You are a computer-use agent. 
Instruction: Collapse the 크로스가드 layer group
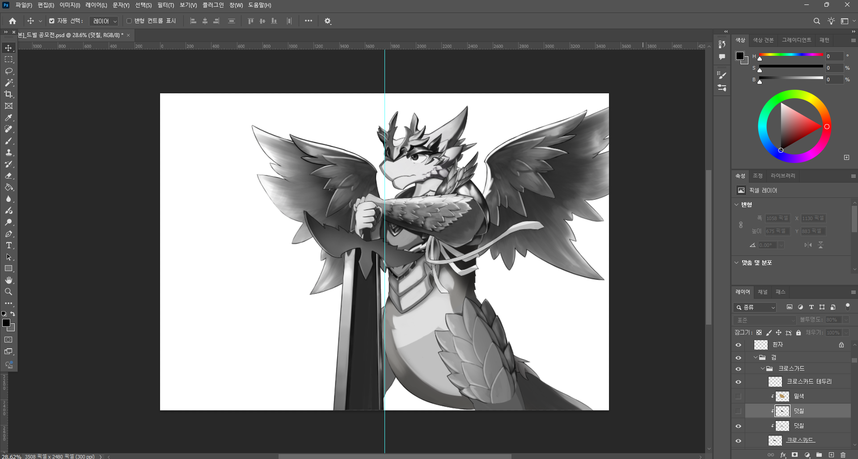point(763,368)
